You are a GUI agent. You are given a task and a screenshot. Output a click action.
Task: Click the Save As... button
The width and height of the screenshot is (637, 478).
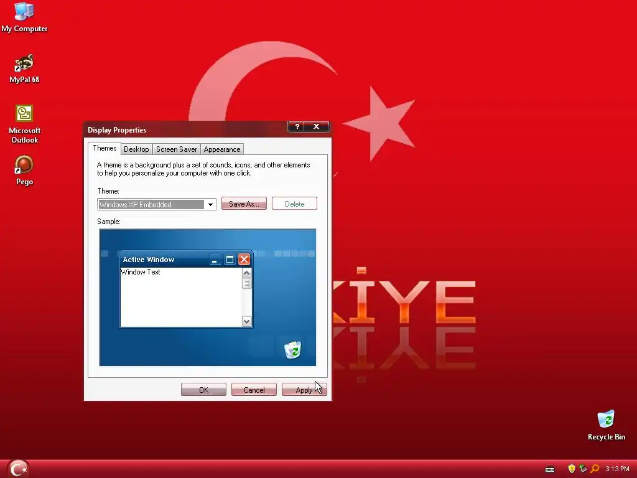(x=244, y=204)
